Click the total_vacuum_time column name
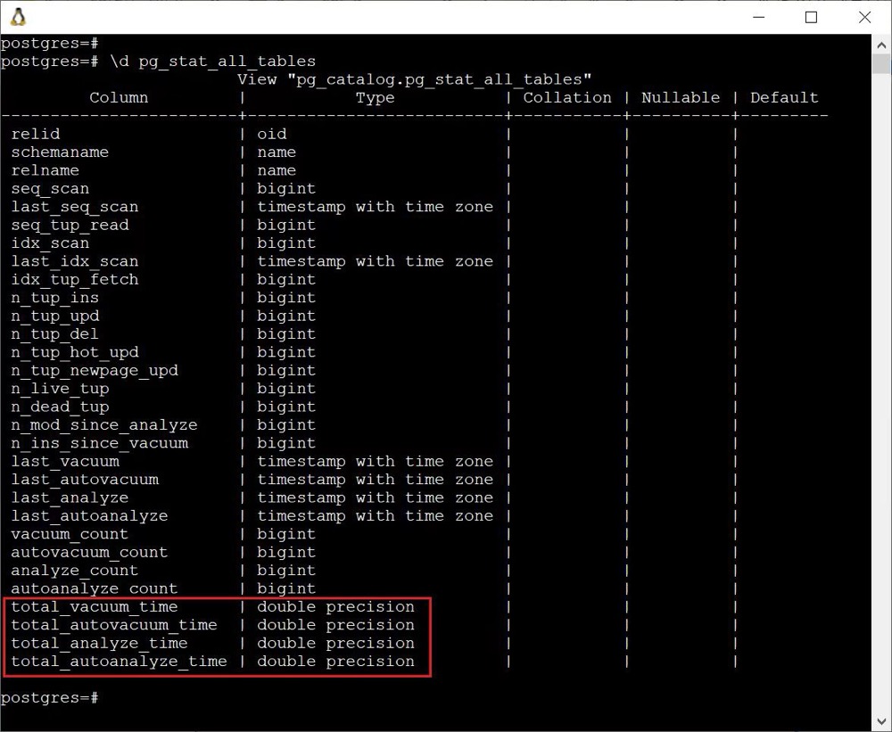892x732 pixels. pyautogui.click(x=94, y=607)
